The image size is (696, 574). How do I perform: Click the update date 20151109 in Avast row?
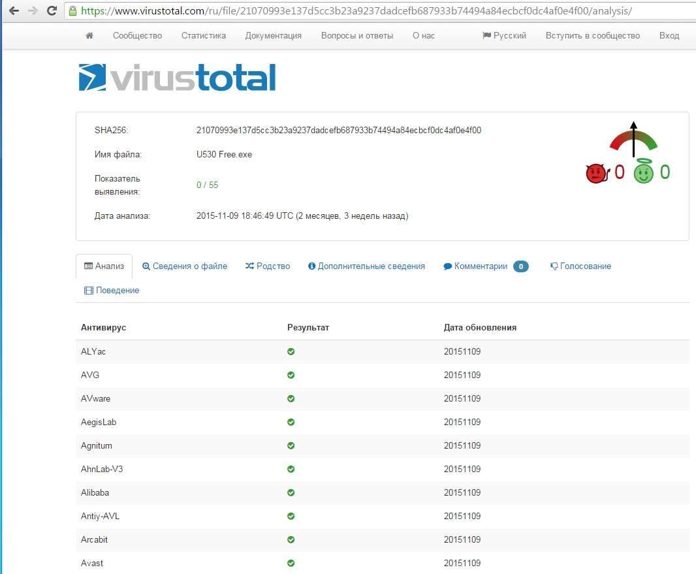pyautogui.click(x=462, y=564)
